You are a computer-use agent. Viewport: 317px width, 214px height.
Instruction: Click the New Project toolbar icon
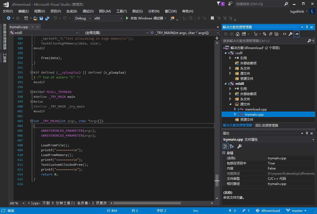[26, 18]
